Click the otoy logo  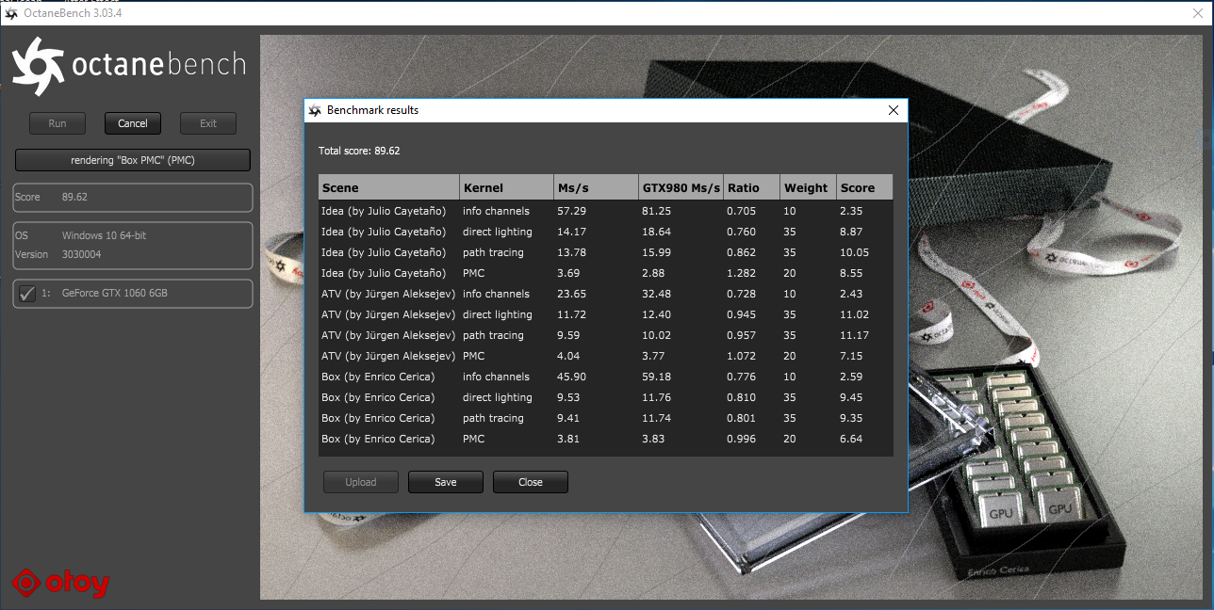(60, 584)
